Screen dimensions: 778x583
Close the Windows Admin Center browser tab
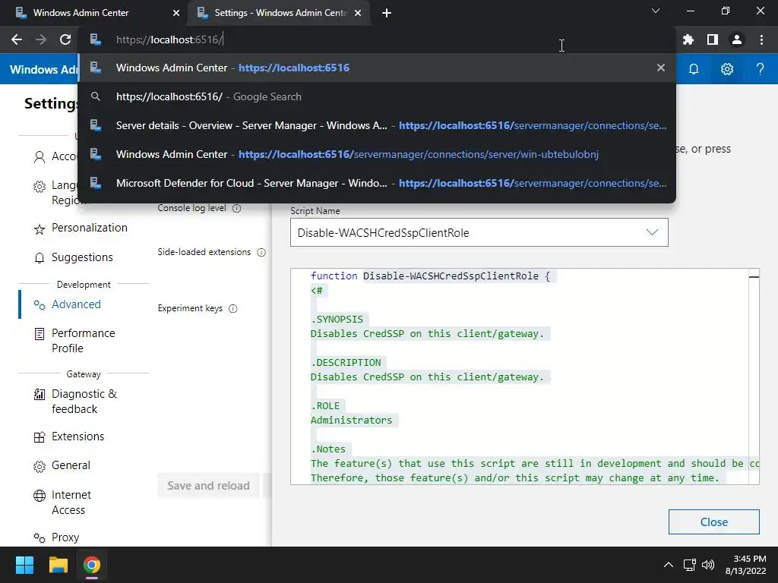tap(176, 13)
